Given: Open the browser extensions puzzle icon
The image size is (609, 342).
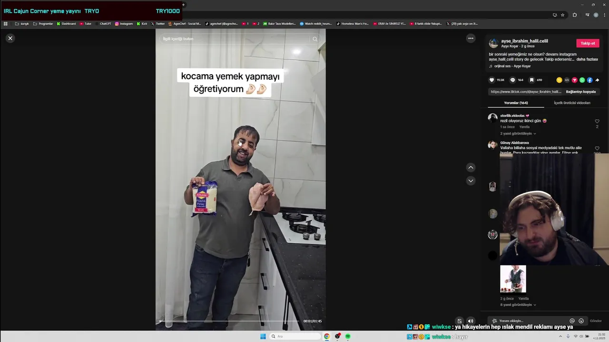Looking at the screenshot, I should coord(574,15).
